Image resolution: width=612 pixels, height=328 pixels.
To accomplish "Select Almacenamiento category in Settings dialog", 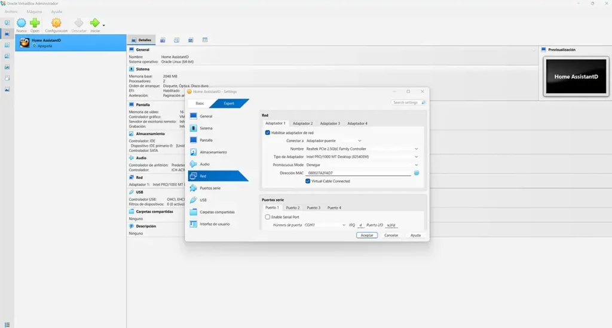I will click(218, 152).
